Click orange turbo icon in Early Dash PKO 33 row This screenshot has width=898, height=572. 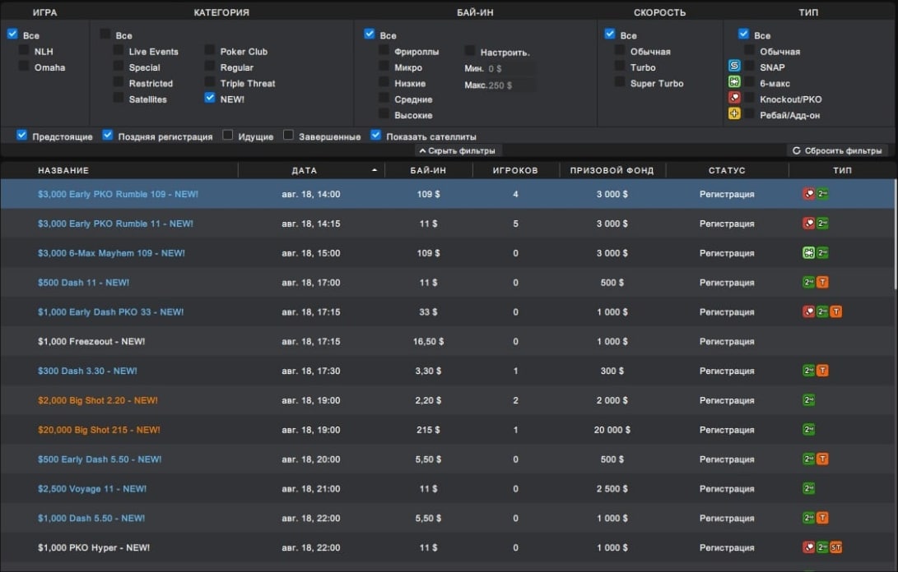(x=836, y=311)
